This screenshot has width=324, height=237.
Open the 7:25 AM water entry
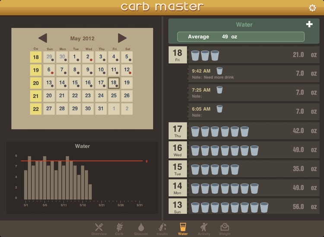tap(254, 93)
